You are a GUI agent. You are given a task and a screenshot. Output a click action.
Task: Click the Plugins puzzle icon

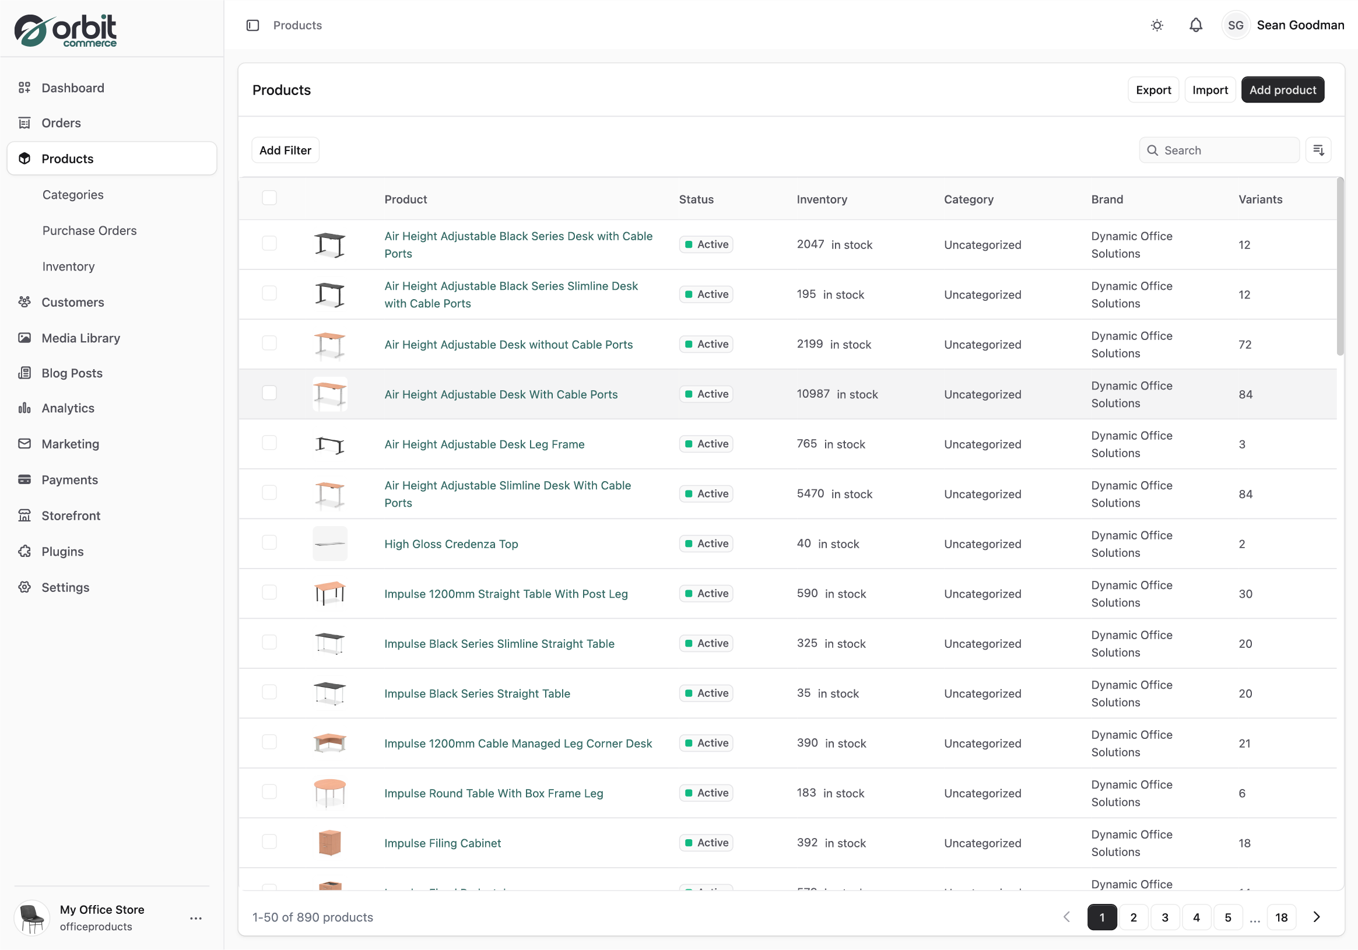(24, 551)
